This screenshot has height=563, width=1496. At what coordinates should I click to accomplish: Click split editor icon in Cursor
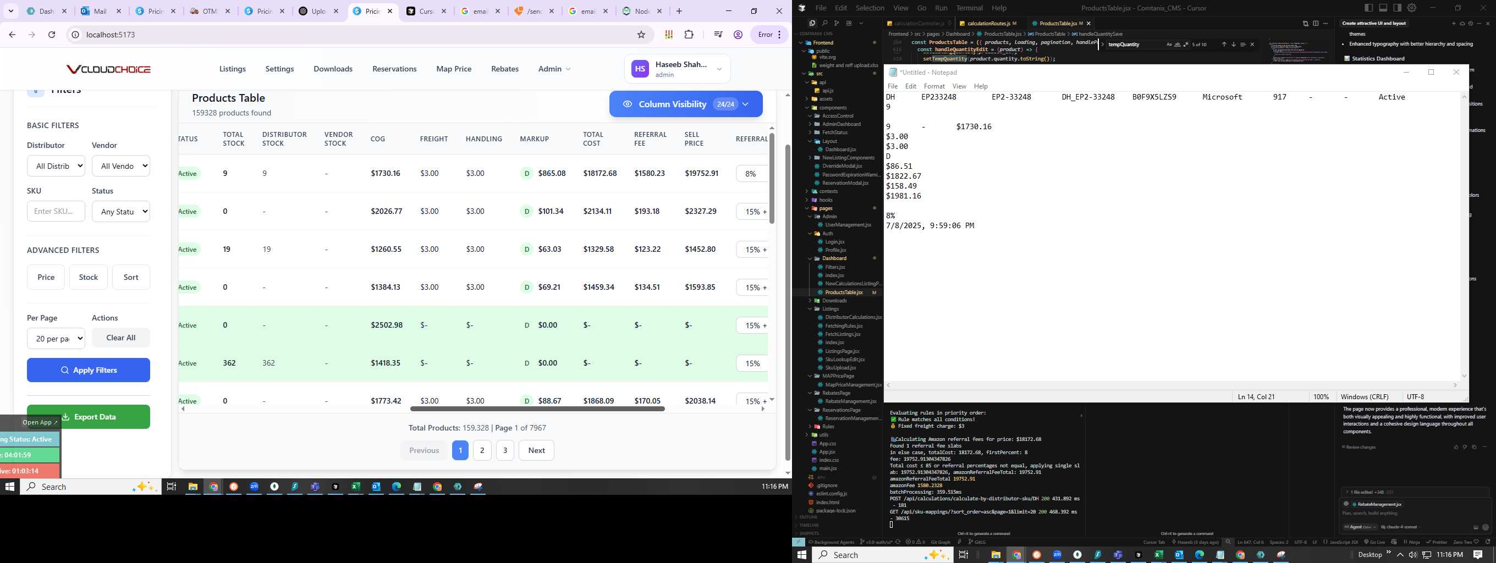coord(1316,23)
